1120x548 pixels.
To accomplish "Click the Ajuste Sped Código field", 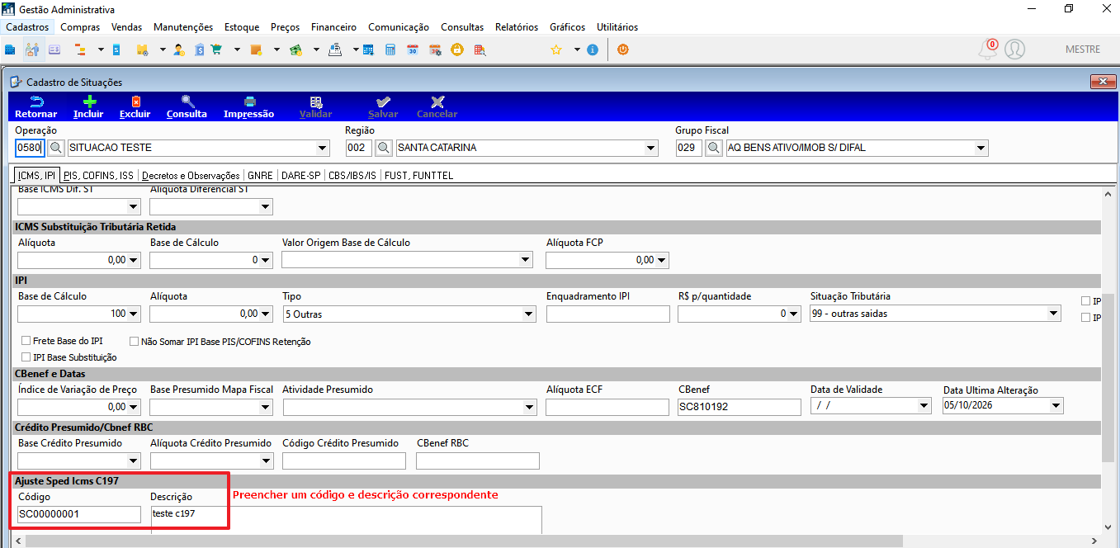I will [79, 514].
